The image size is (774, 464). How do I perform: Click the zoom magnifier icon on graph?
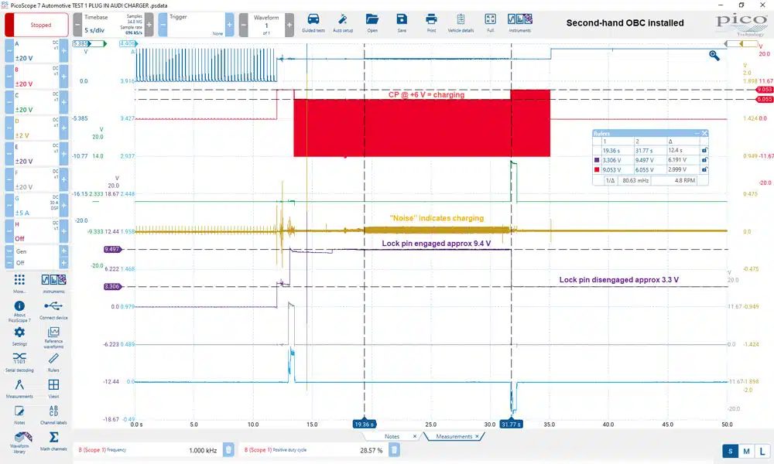pyautogui.click(x=714, y=55)
